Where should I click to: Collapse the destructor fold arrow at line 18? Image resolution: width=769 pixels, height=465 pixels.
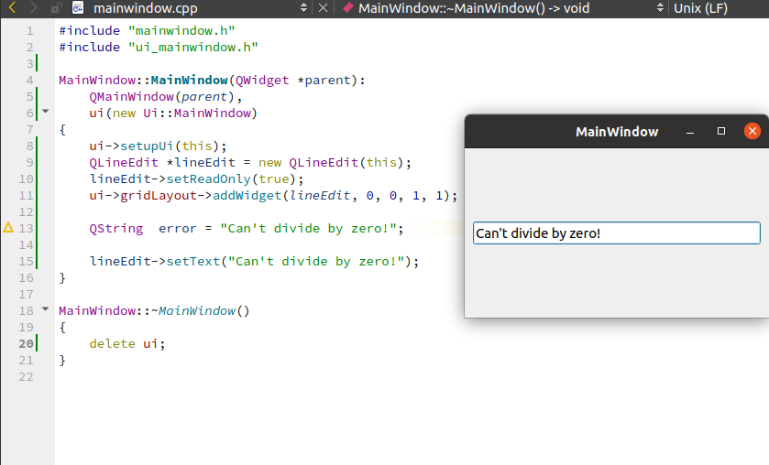[46, 309]
